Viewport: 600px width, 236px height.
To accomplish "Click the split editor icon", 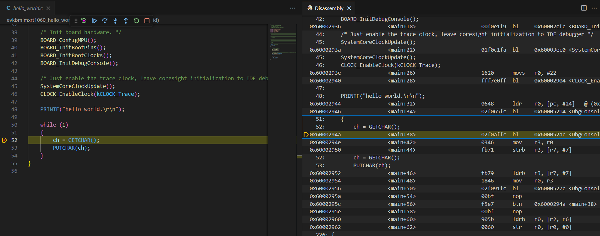I will tap(584, 8).
